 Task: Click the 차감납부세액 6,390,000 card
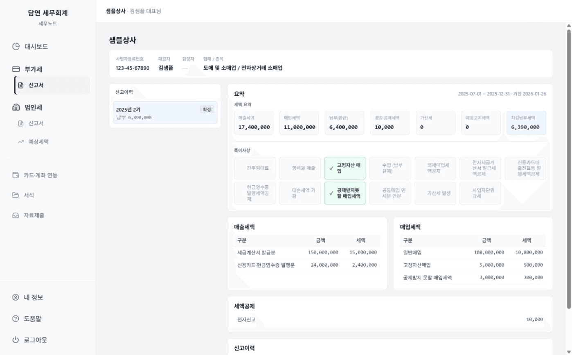coord(526,123)
